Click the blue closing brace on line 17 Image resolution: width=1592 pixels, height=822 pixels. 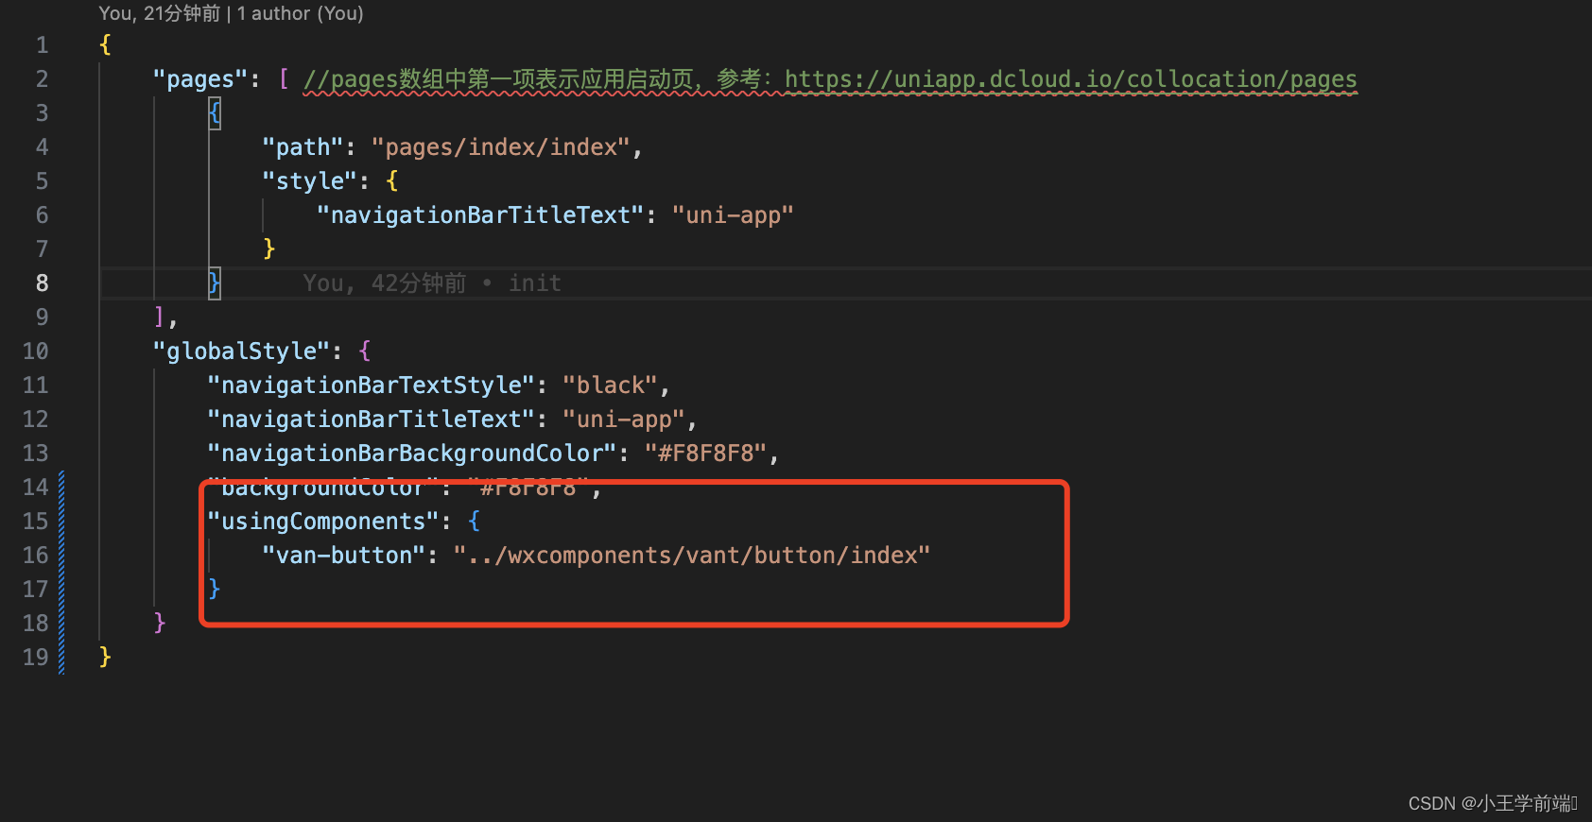pos(215,590)
